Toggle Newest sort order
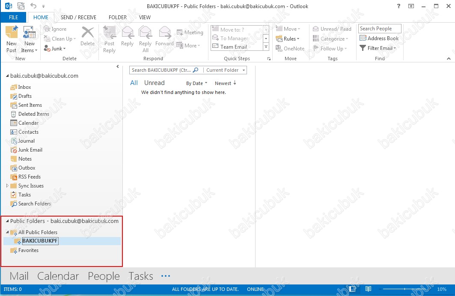 pos(226,83)
